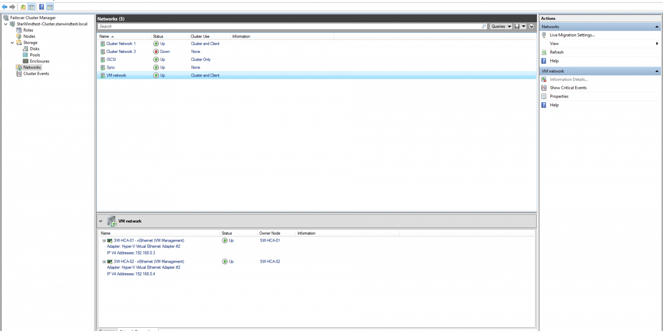Sort networks by the Name column header
The image size is (663, 331).
pyautogui.click(x=124, y=36)
